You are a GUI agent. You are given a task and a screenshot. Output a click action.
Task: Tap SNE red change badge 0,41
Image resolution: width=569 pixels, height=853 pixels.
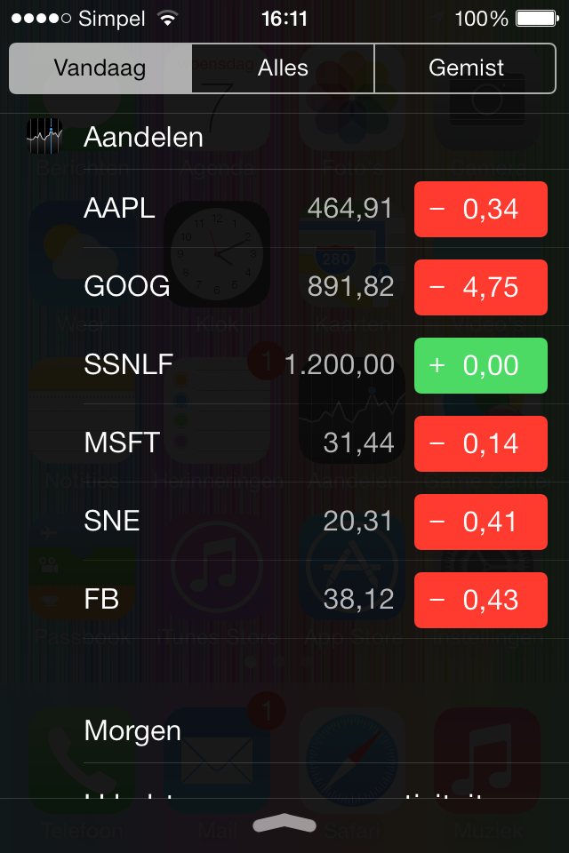click(481, 522)
